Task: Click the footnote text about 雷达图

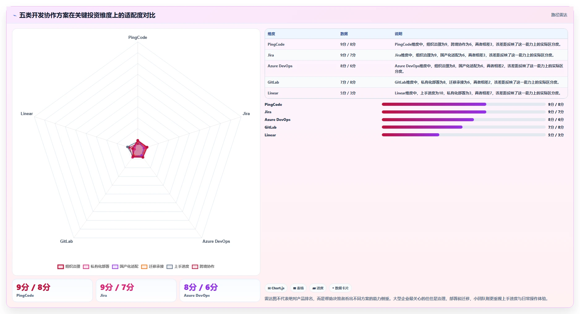Action: (x=407, y=299)
